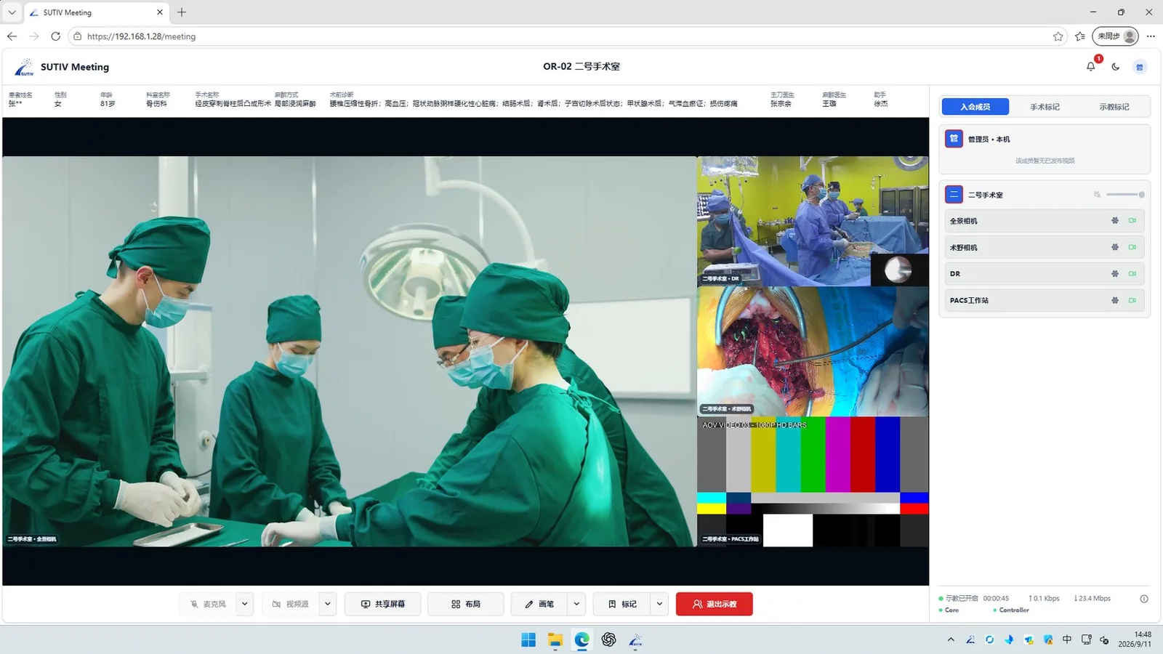Toggle the video camera icon for 全景相机
Image resolution: width=1163 pixels, height=654 pixels.
tap(1132, 221)
